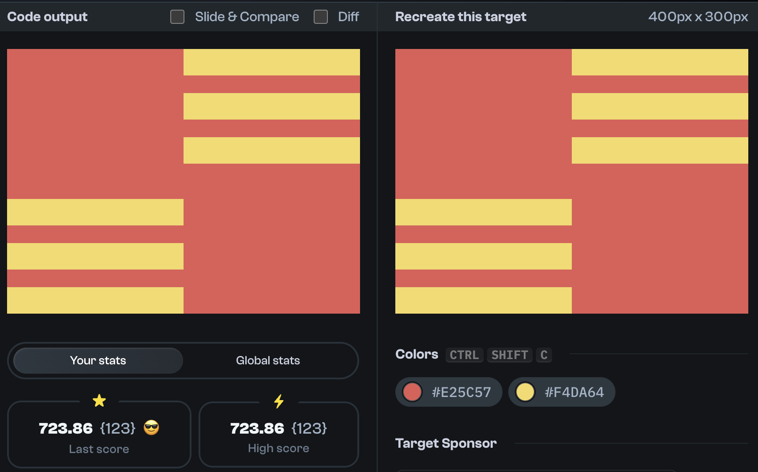
Task: Click the Recreate this target image
Action: tap(571, 181)
